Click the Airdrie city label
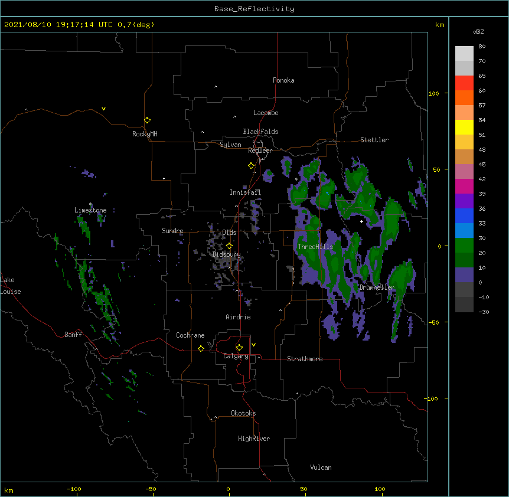 click(239, 317)
